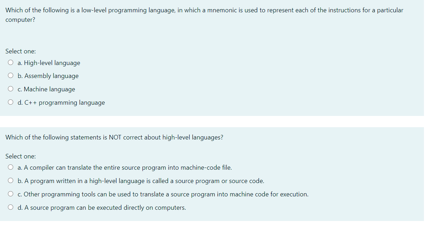The height and width of the screenshot is (228, 425).
Task: Select option a. High-level language
Action: coord(11,62)
